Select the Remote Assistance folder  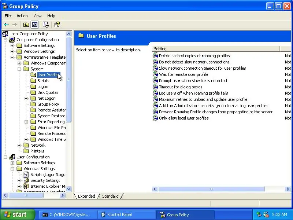click(x=51, y=110)
